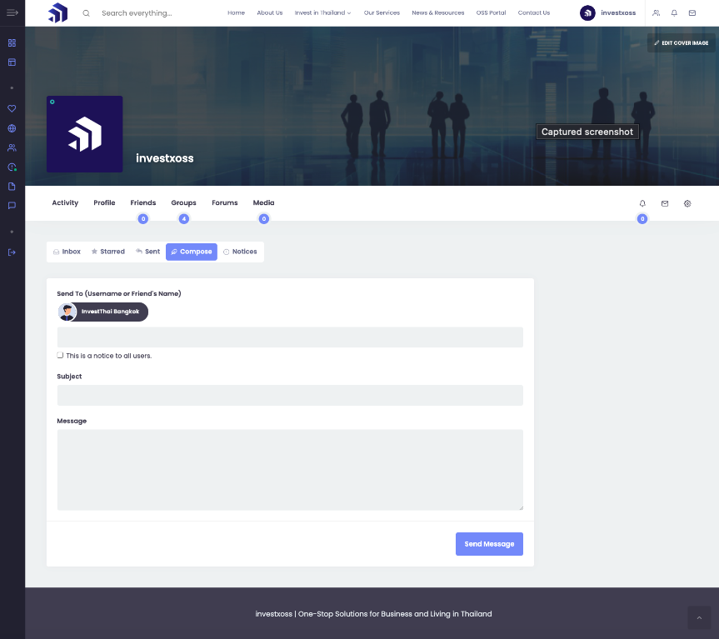Open the Starred messages tab
Viewport: 719px width, 639px height.
click(x=108, y=252)
